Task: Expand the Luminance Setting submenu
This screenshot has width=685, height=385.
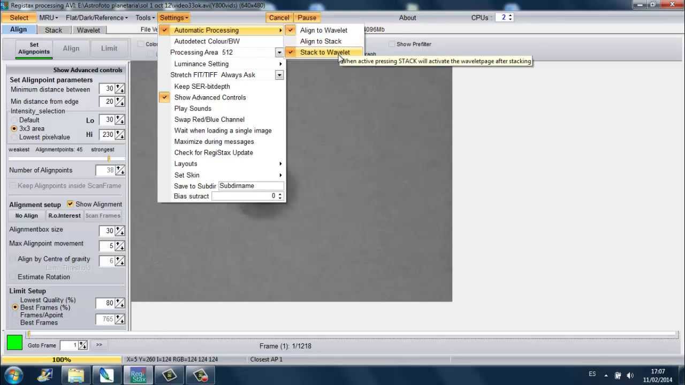Action: (x=222, y=64)
